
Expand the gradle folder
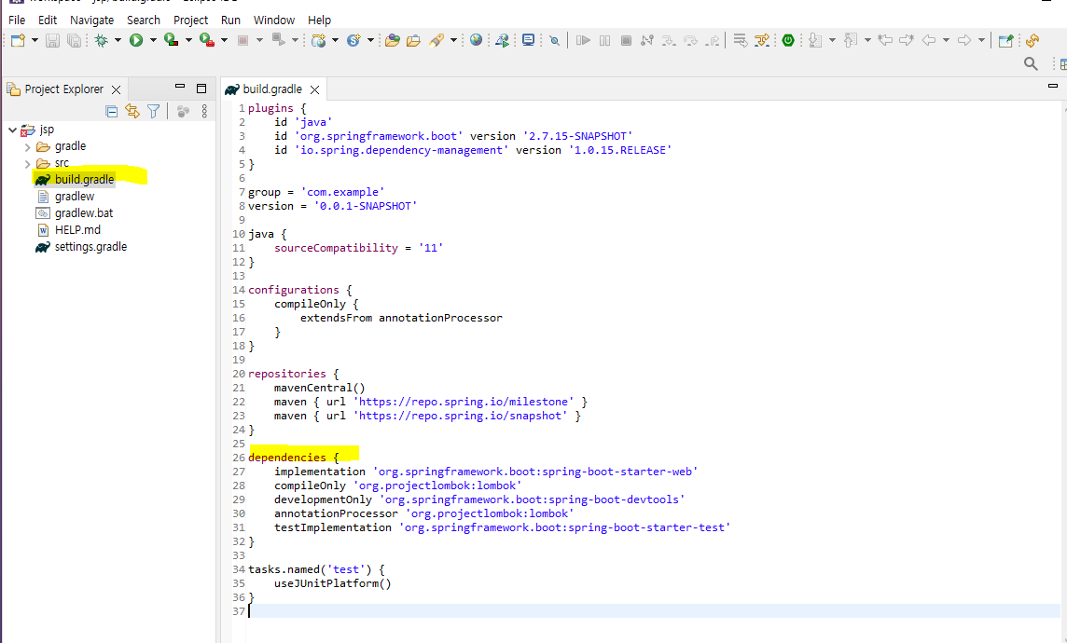pos(27,147)
